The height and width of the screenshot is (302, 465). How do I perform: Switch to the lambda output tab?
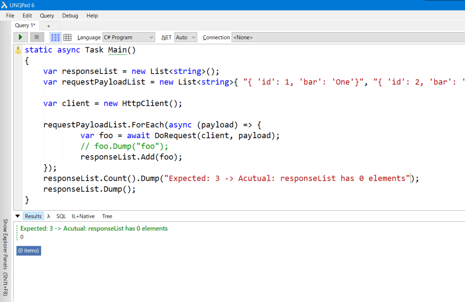[x=49, y=216]
